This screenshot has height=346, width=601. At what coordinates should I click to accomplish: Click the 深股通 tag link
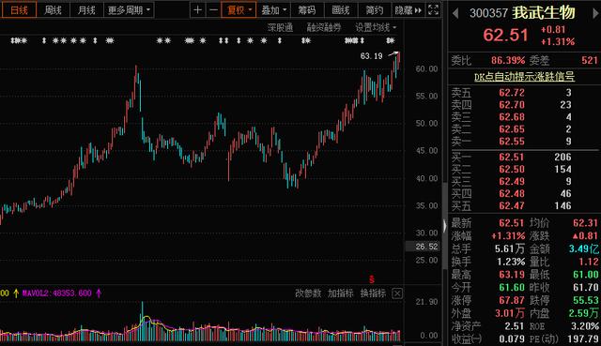(x=280, y=27)
